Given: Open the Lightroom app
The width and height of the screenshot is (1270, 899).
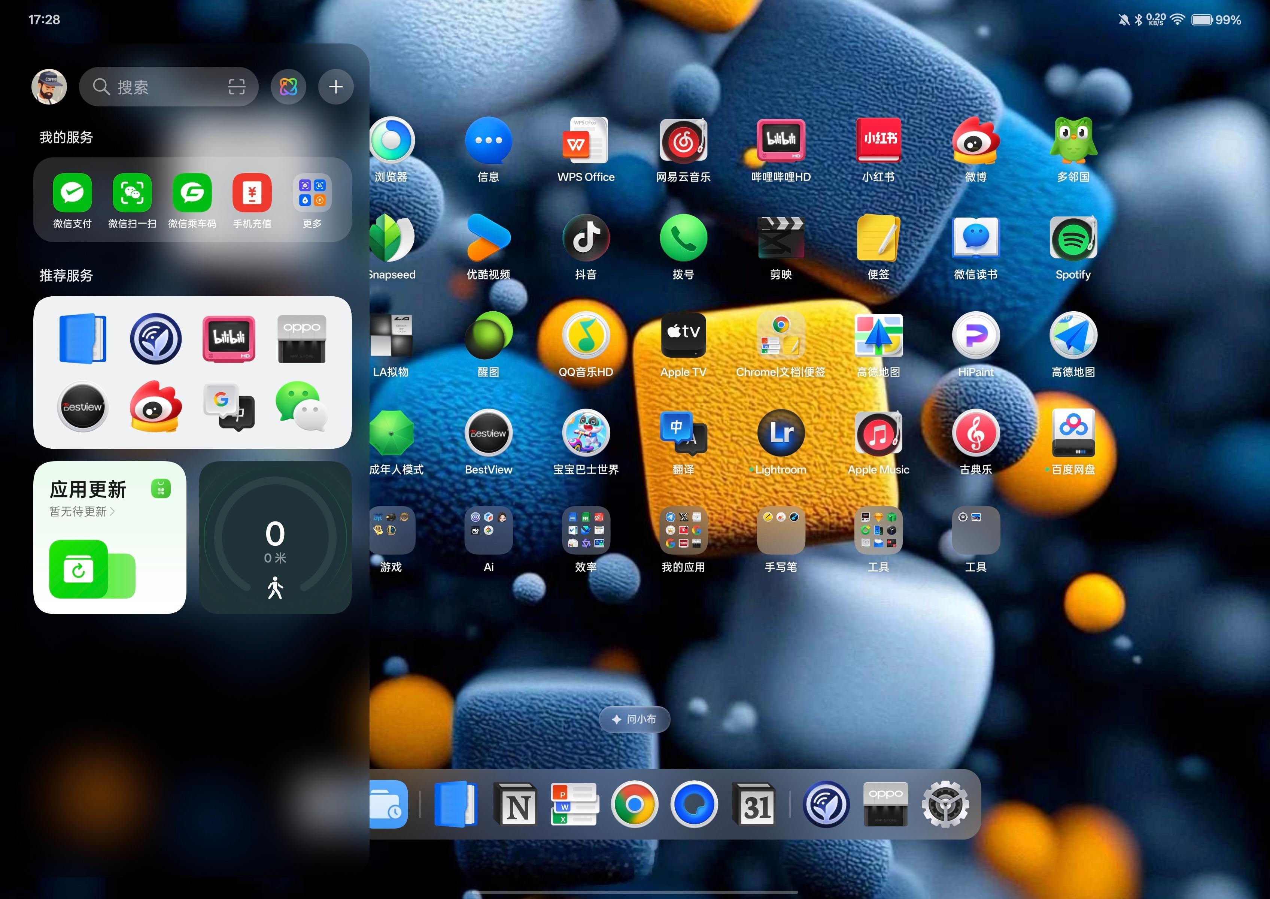Looking at the screenshot, I should (780, 433).
